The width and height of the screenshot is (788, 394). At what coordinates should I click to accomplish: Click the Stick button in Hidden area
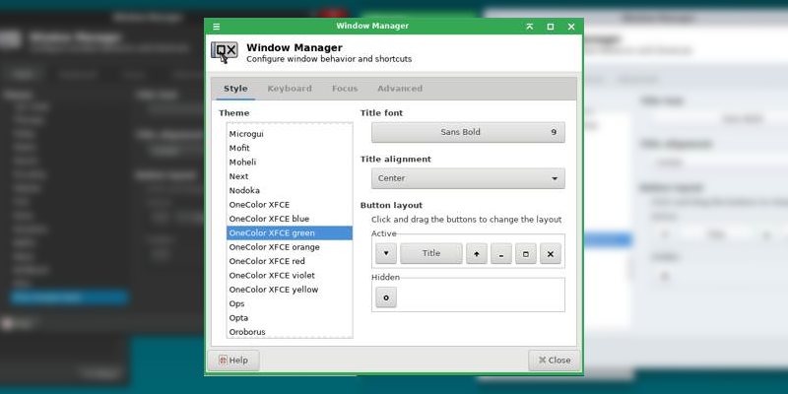coord(386,297)
